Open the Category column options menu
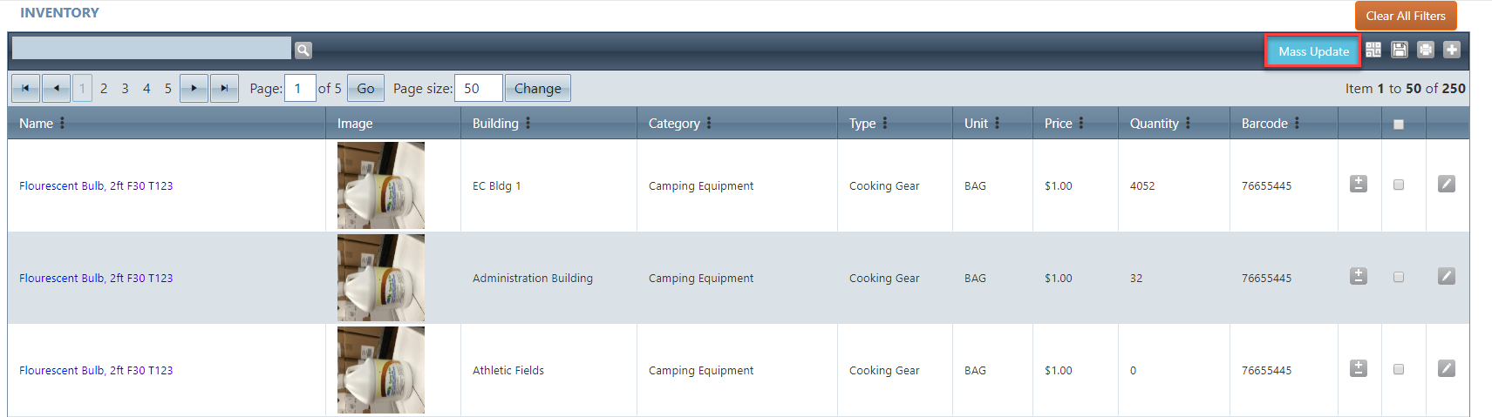The width and height of the screenshot is (1492, 417). click(709, 124)
